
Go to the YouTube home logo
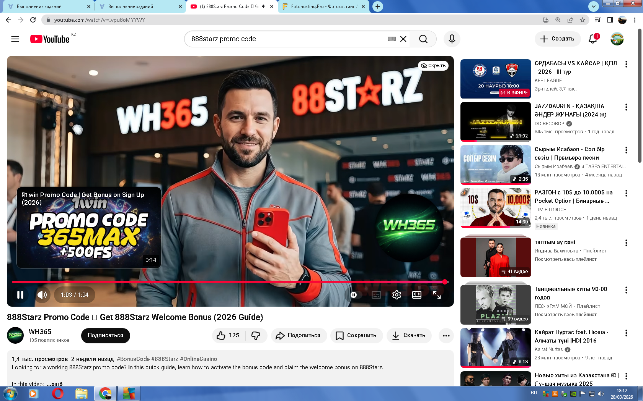(x=50, y=39)
